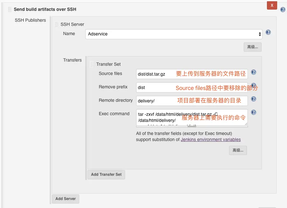Open the SSH Server Name dropdown showing Adservice

(173, 34)
